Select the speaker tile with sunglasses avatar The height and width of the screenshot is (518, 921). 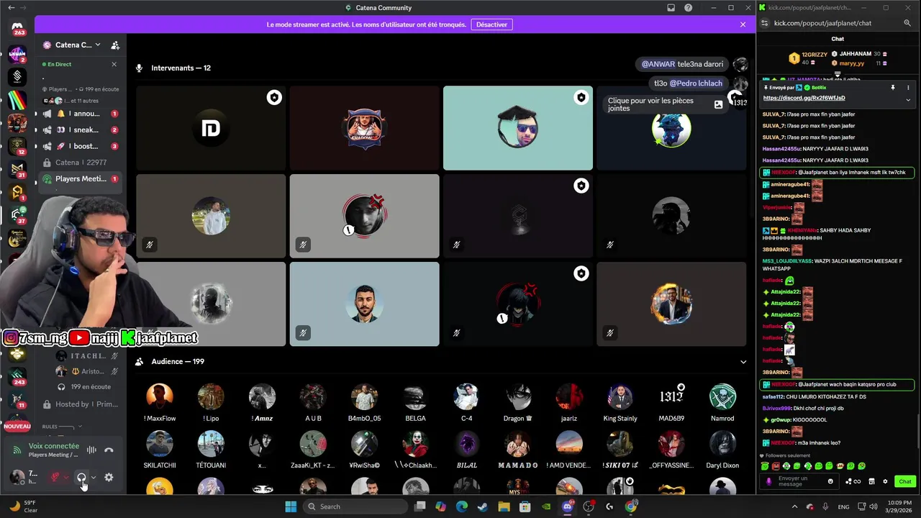point(518,128)
